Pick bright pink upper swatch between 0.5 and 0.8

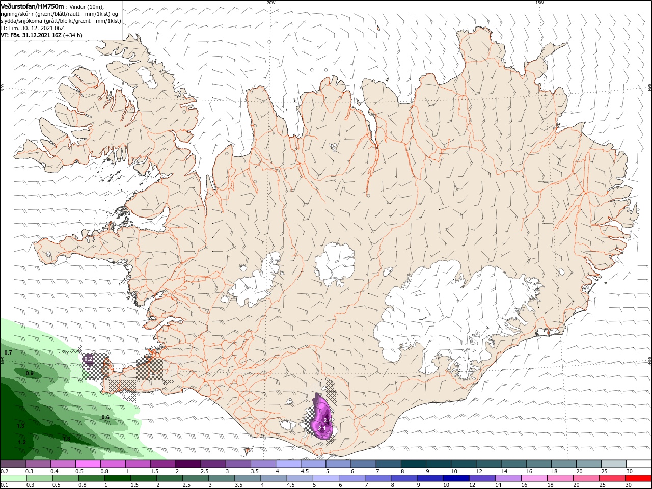(88, 464)
